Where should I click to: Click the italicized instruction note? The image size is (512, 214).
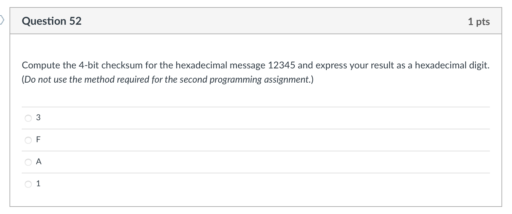167,79
